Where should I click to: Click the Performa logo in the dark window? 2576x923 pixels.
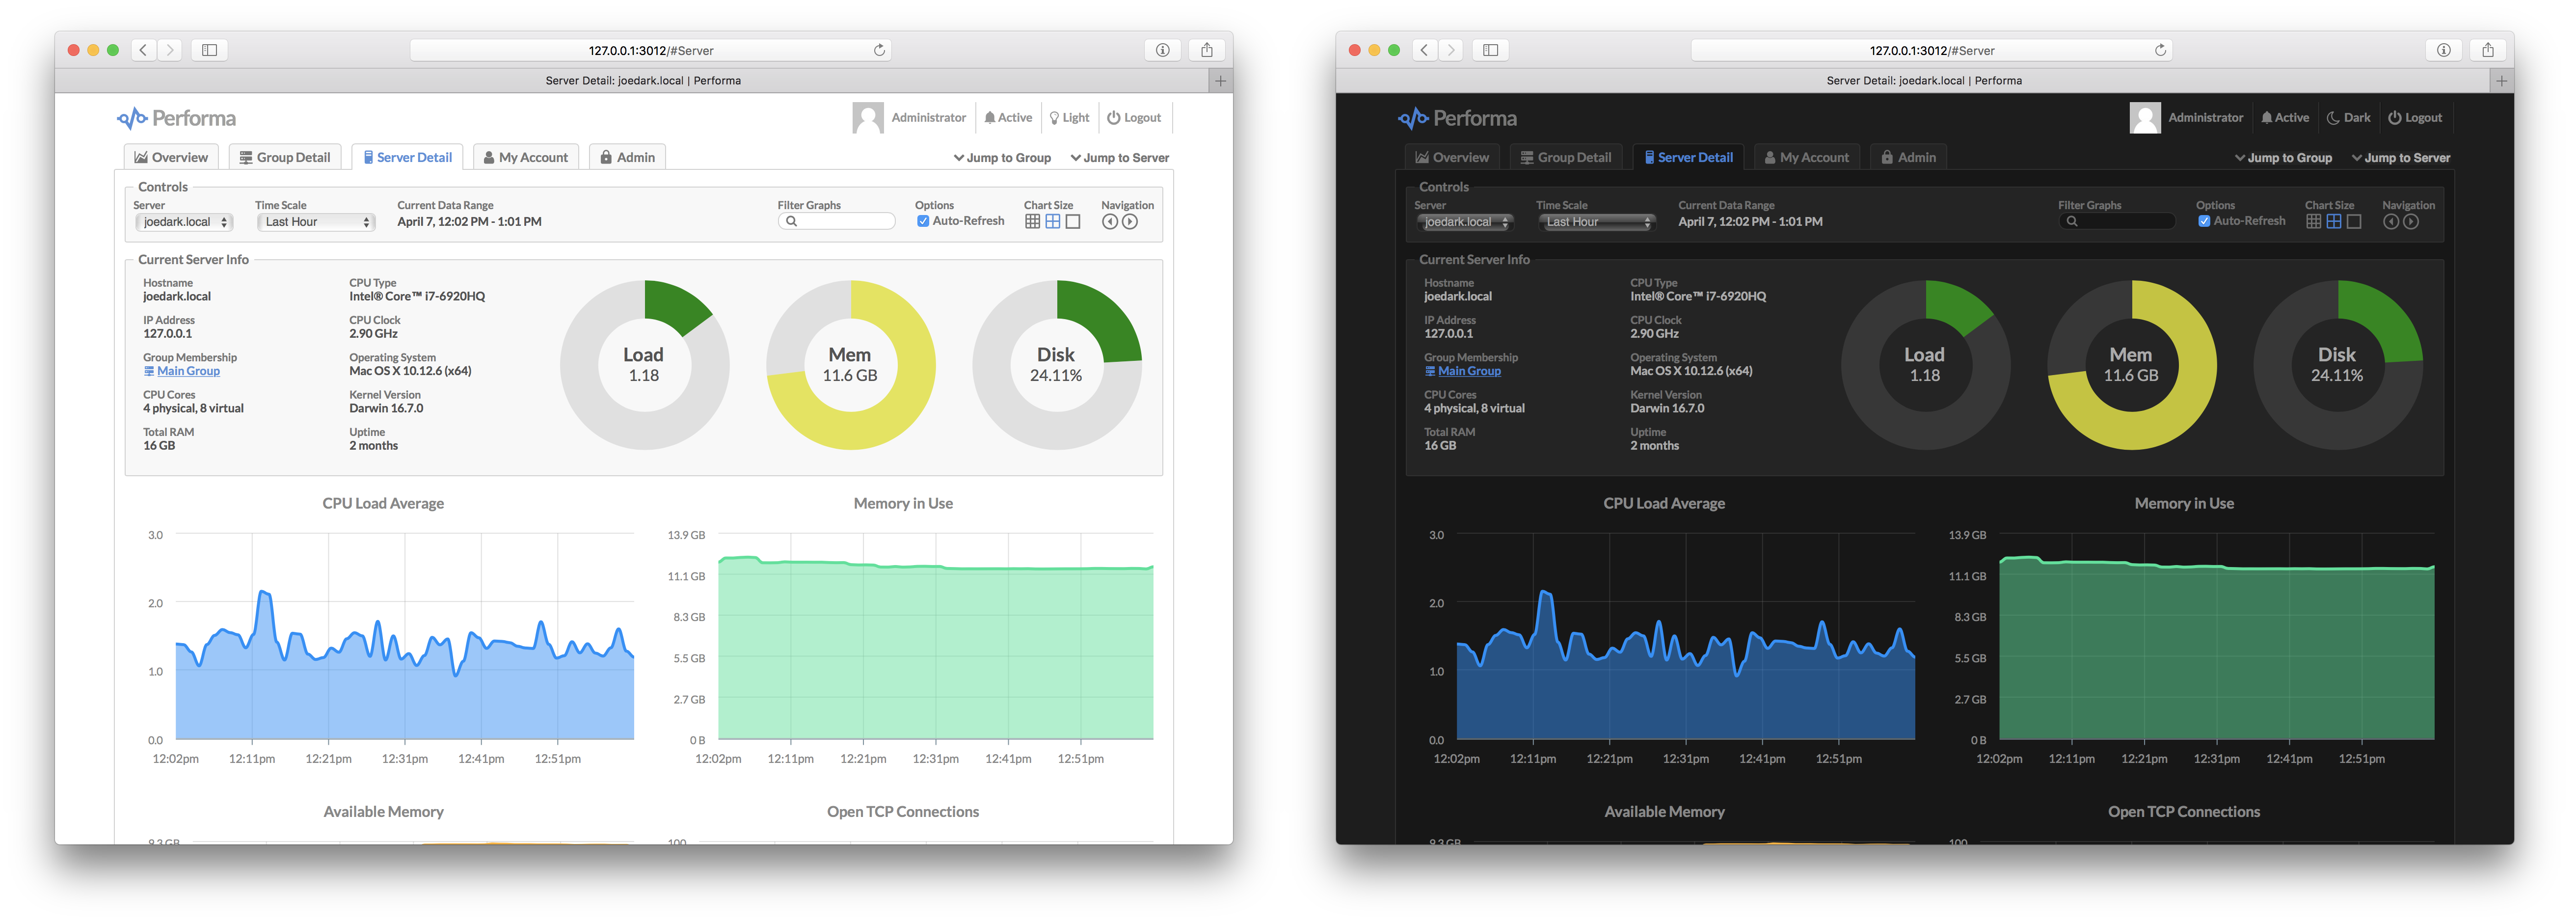(x=1457, y=119)
